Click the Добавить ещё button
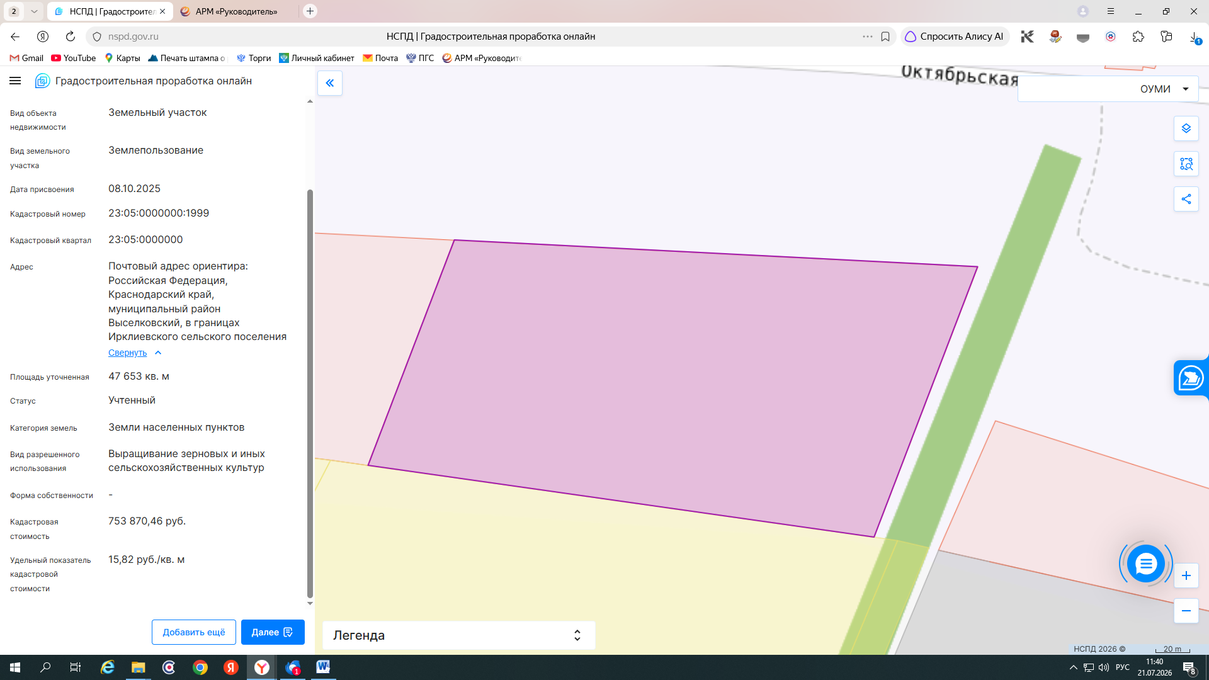Image resolution: width=1209 pixels, height=680 pixels. click(x=194, y=632)
